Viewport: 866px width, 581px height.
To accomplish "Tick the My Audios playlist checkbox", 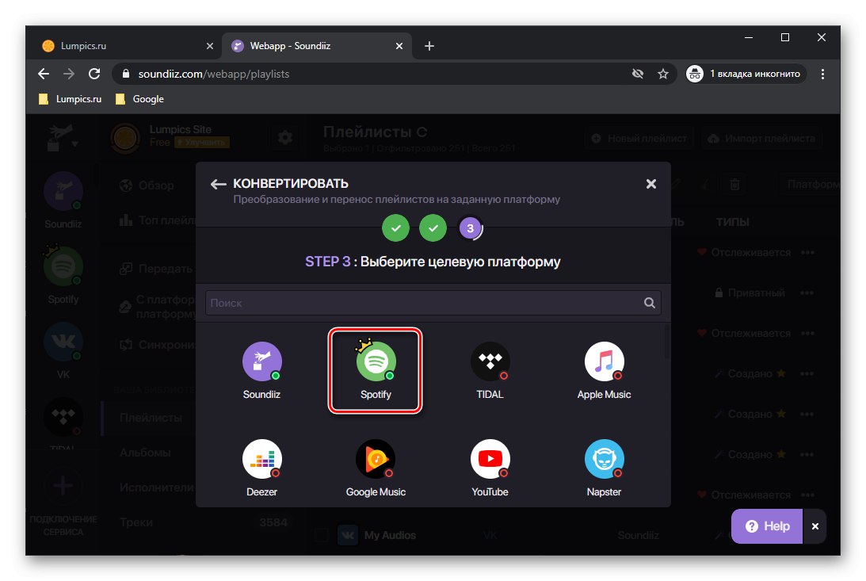I will (x=321, y=535).
